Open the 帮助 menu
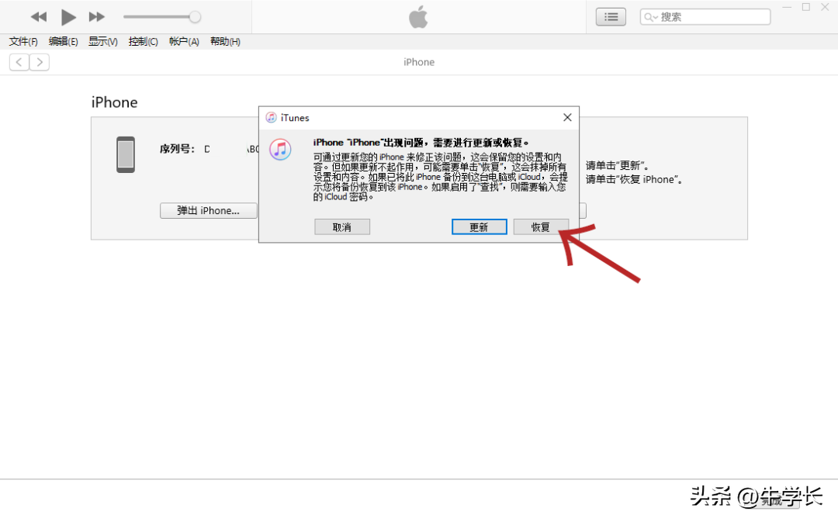Screen dimensions: 838x522 225,41
